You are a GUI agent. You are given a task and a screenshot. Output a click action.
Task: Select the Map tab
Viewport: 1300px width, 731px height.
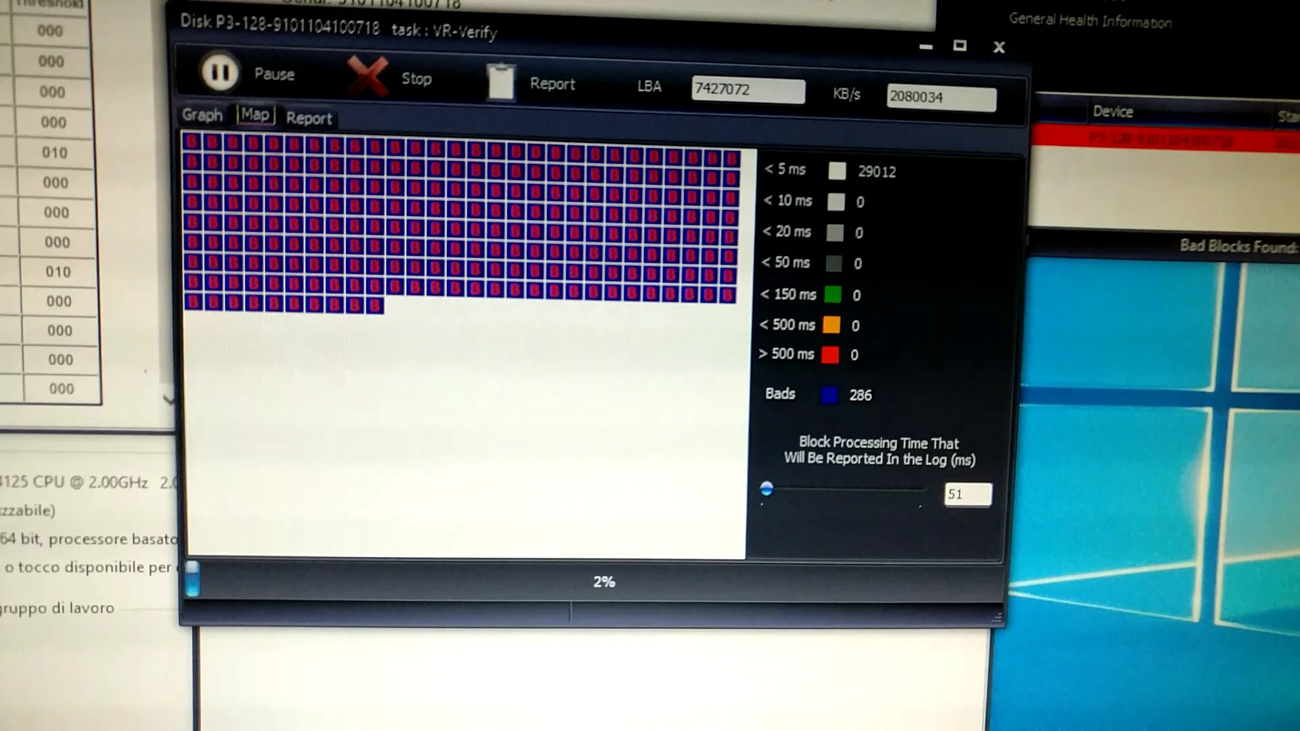click(x=255, y=115)
